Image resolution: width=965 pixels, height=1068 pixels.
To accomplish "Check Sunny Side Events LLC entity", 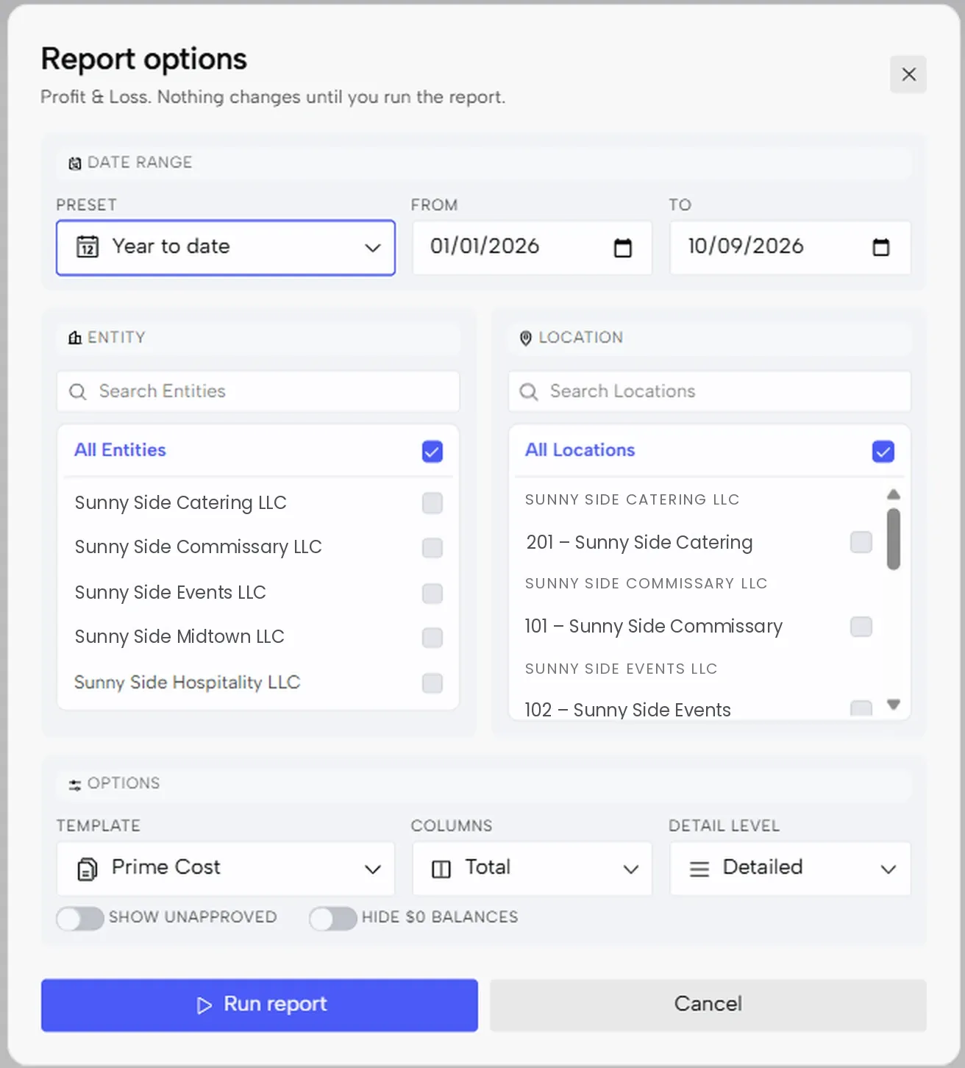I will 432,594.
